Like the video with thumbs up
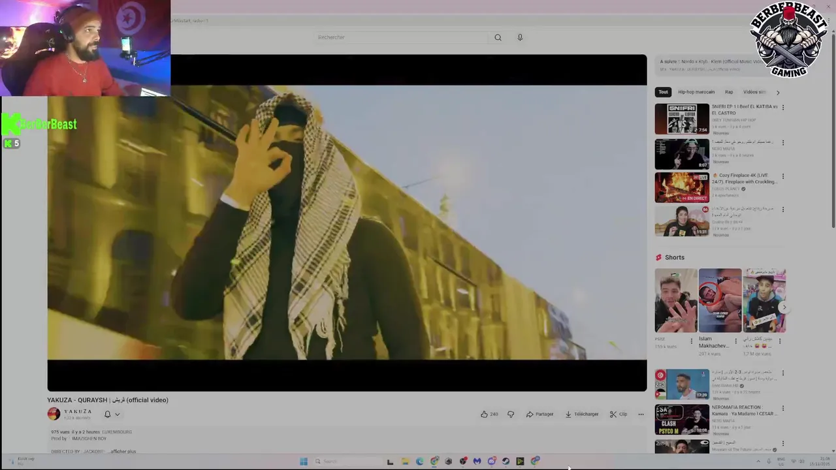 (489, 414)
